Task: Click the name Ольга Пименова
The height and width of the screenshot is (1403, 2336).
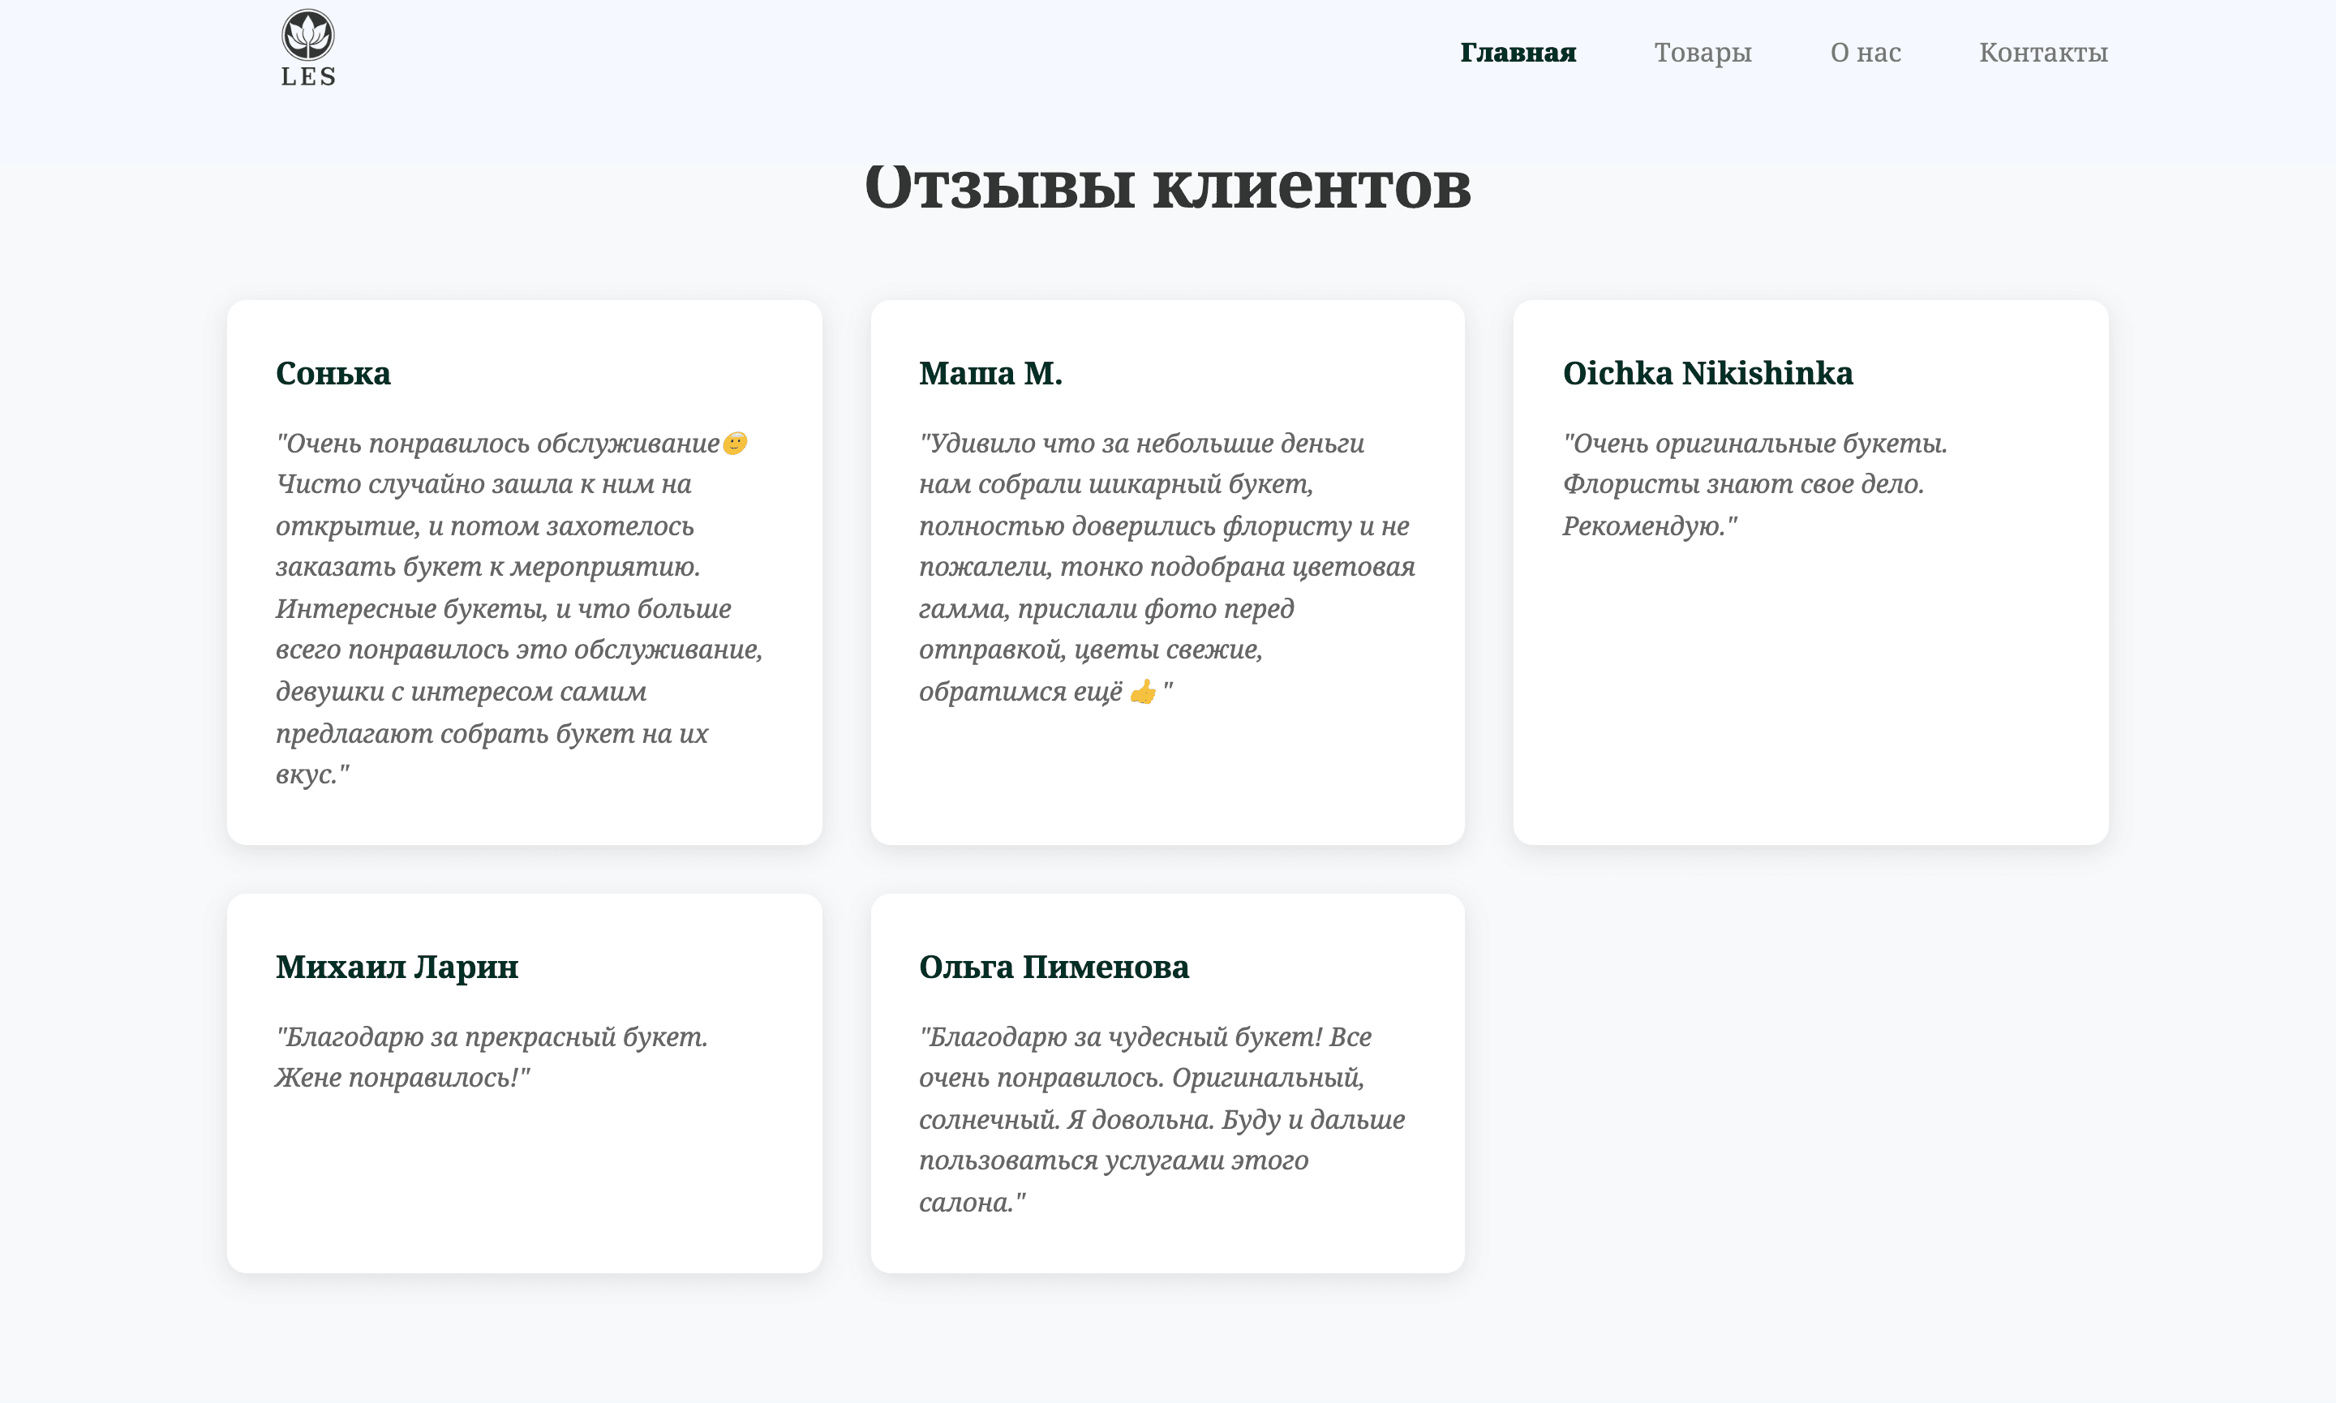Action: click(1053, 968)
